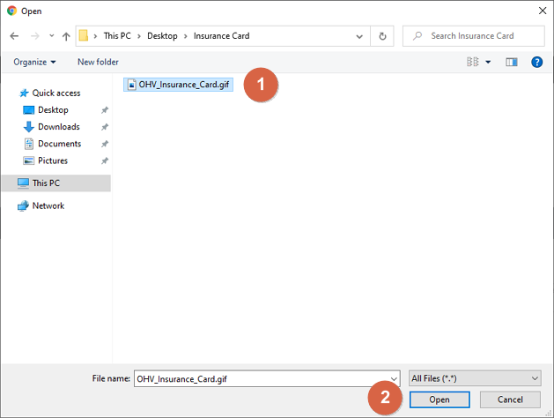Screen dimensions: 554x418
Task: Click New folder in toolbar
Action: click(x=98, y=62)
